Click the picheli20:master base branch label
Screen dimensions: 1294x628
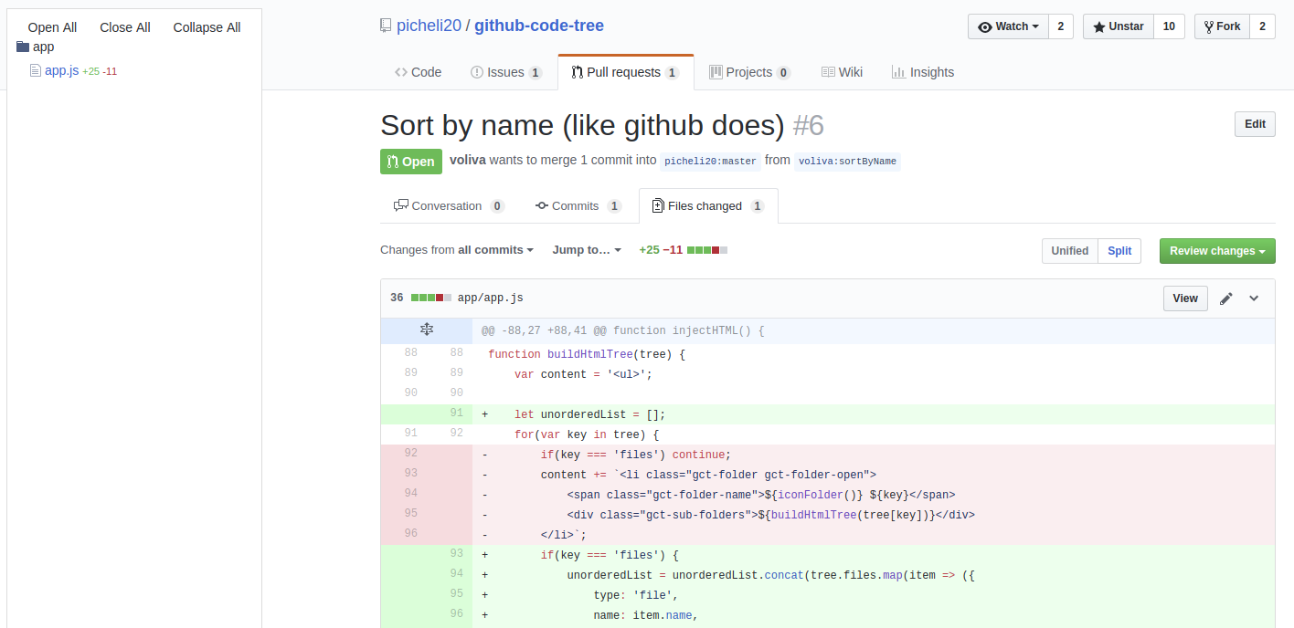[711, 161]
